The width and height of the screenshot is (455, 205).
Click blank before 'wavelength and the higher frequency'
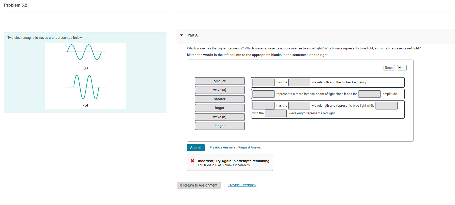click(299, 82)
